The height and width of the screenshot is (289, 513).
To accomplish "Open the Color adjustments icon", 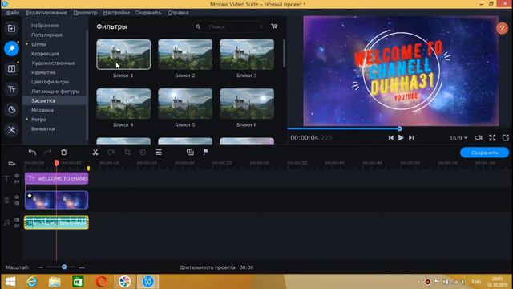I will [143, 152].
